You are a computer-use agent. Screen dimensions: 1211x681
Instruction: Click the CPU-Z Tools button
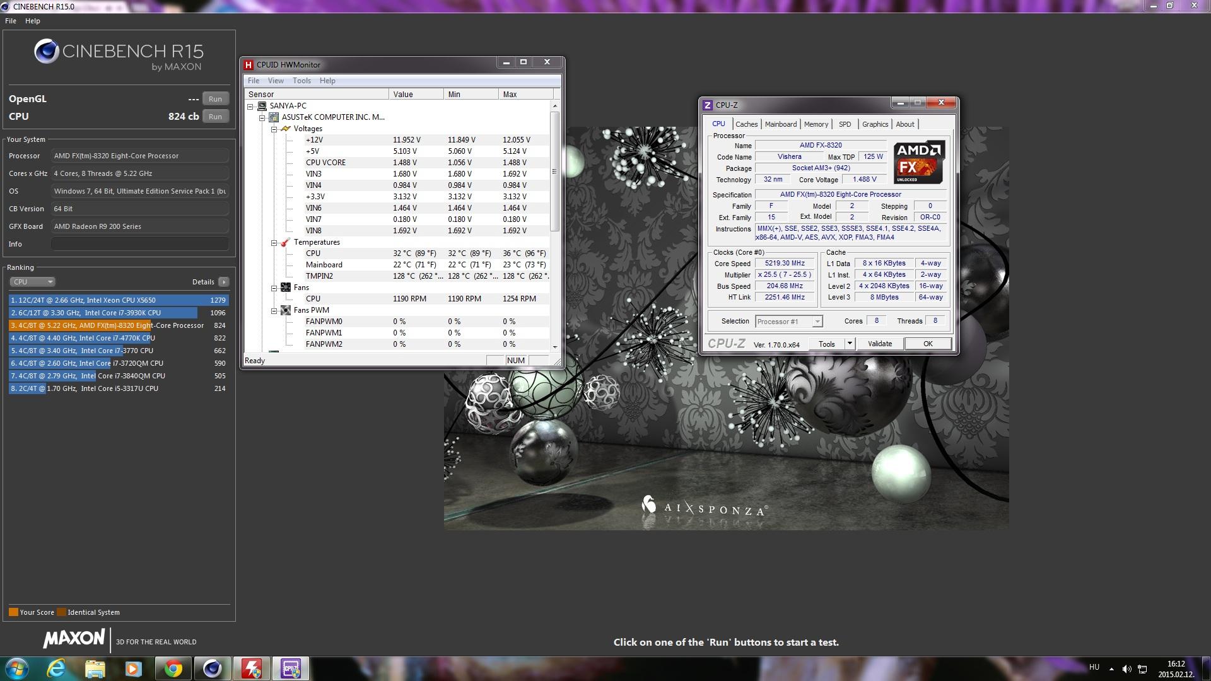point(827,344)
